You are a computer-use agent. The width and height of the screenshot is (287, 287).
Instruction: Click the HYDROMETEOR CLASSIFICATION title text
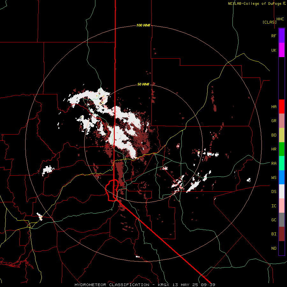pyautogui.click(x=112, y=285)
